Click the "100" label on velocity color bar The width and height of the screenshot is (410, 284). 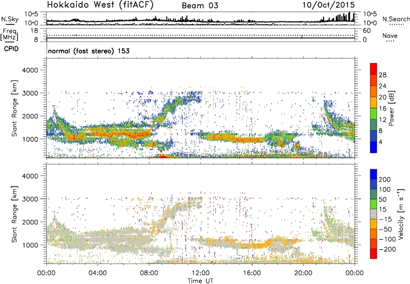[385, 190]
